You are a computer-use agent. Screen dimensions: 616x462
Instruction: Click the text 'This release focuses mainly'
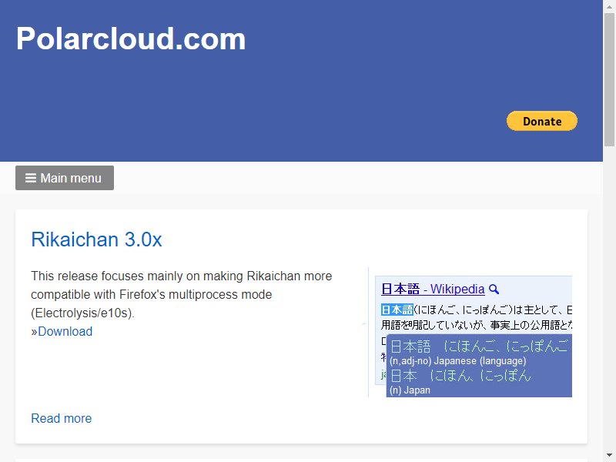click(105, 276)
